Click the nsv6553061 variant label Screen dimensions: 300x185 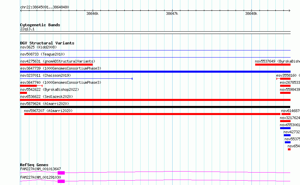pos(290,125)
